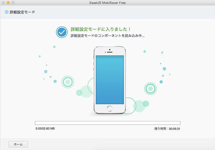The height and width of the screenshot is (150, 215).
Task: Click the yellow minimize window button
Action: point(8,3)
